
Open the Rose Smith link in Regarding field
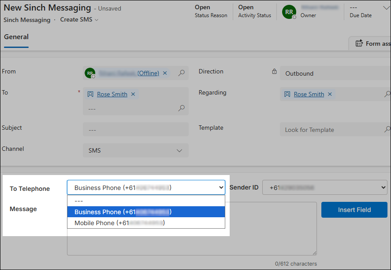pos(309,94)
